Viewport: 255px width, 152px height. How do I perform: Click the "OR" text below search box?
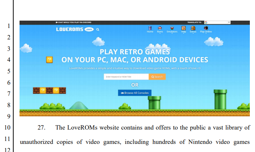(135, 85)
